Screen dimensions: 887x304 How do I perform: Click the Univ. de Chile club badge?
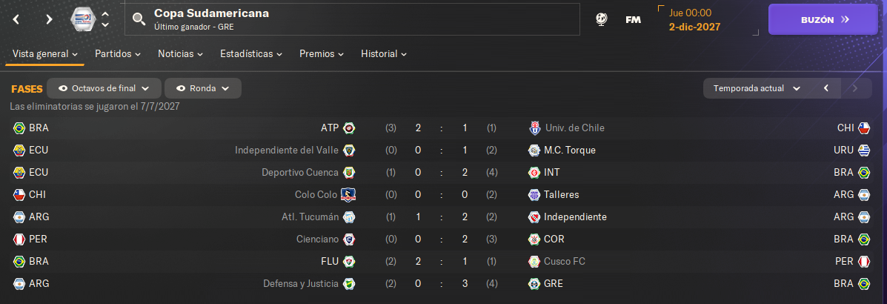(x=534, y=128)
